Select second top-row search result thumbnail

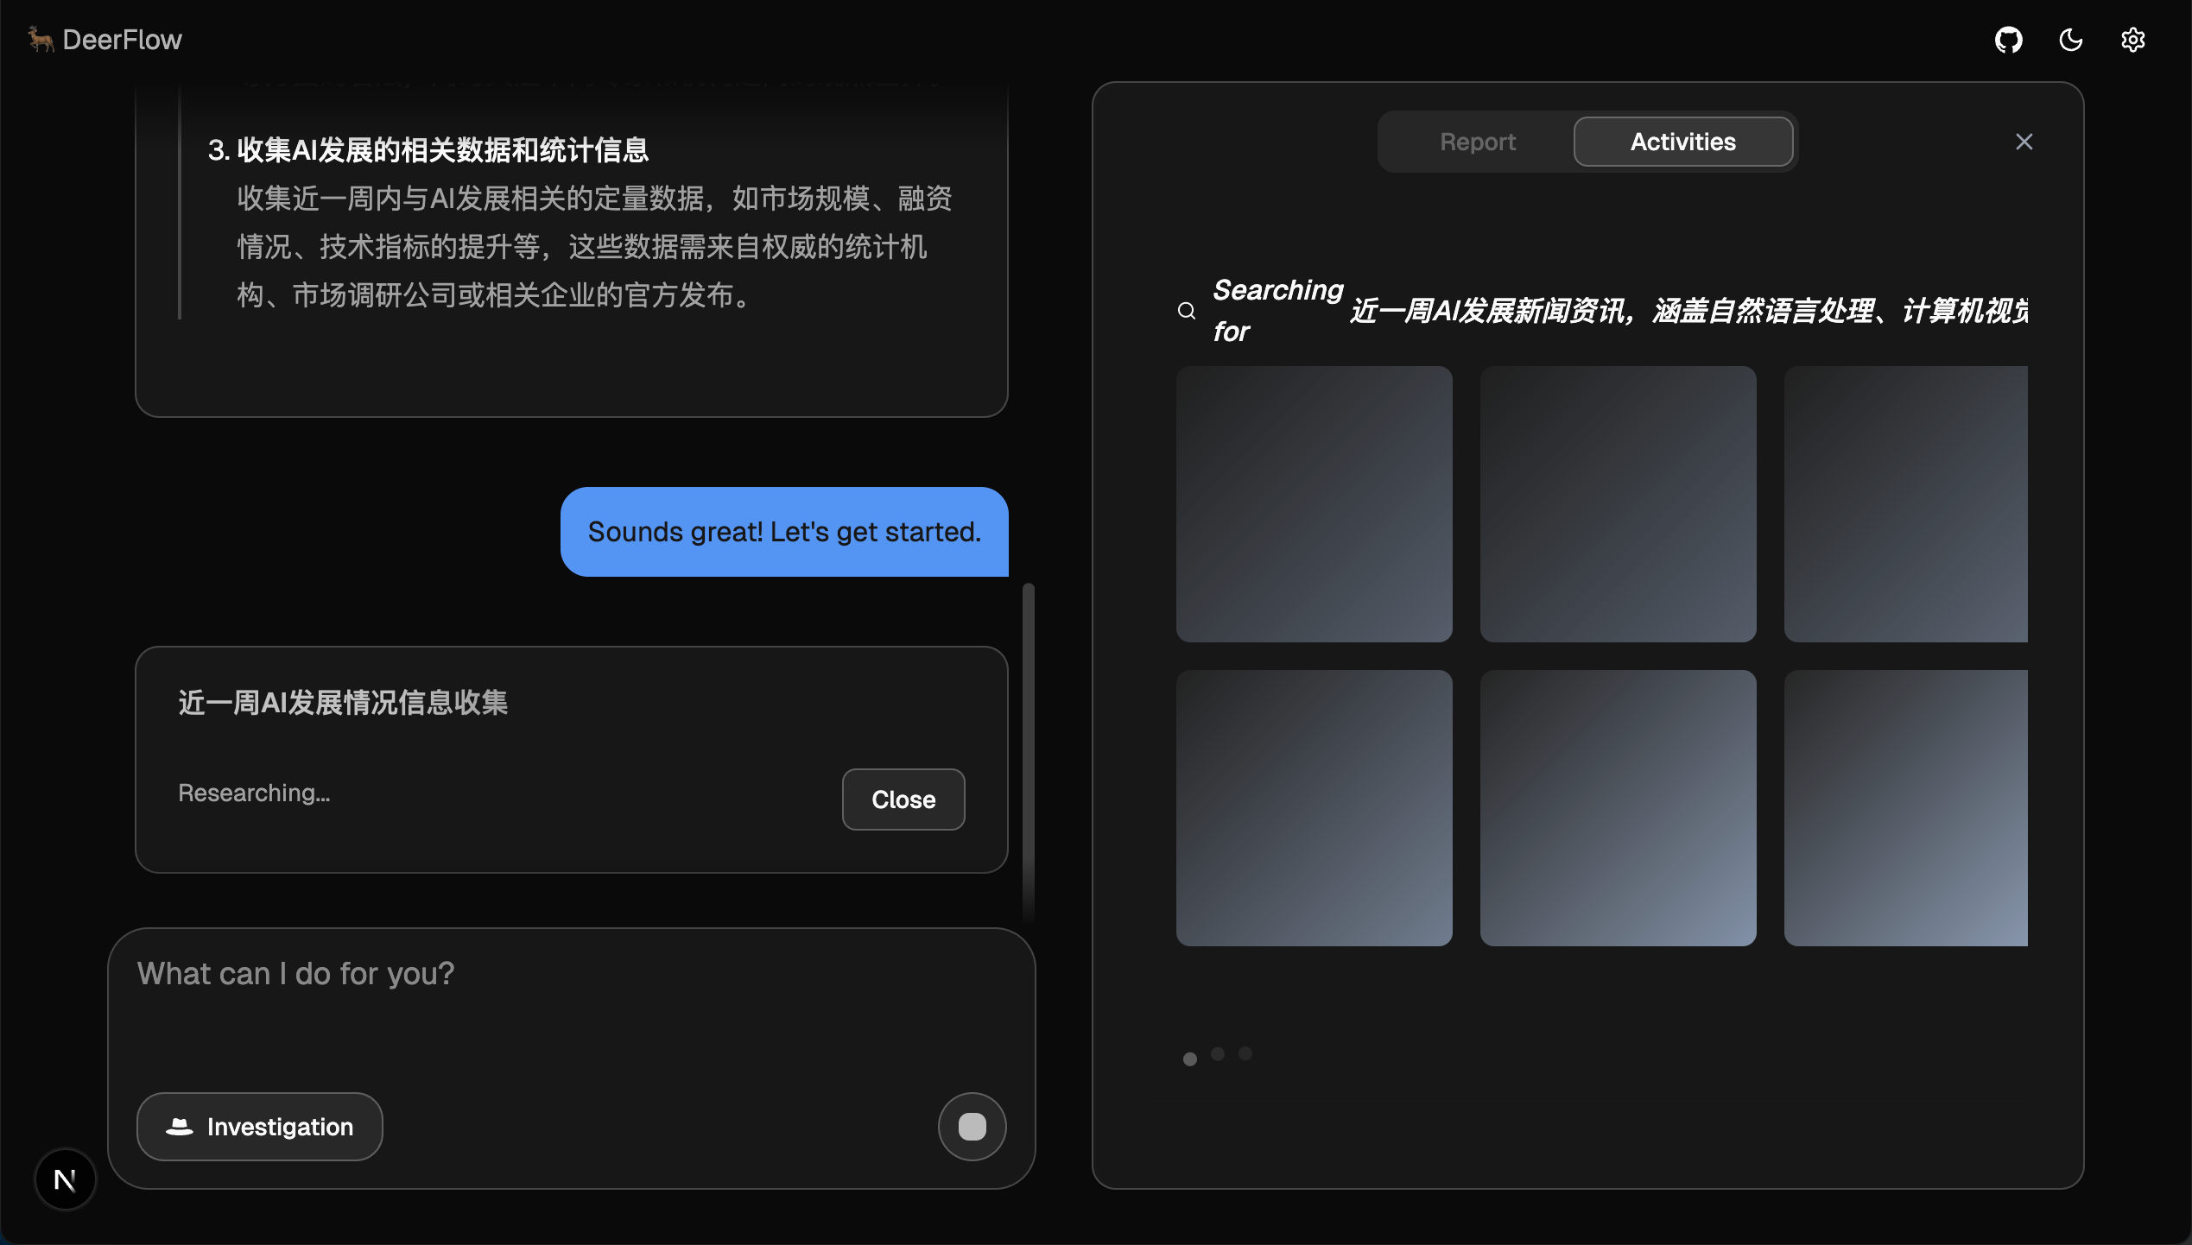(x=1618, y=504)
